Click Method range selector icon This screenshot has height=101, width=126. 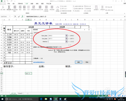pyautogui.click(x=67, y=41)
